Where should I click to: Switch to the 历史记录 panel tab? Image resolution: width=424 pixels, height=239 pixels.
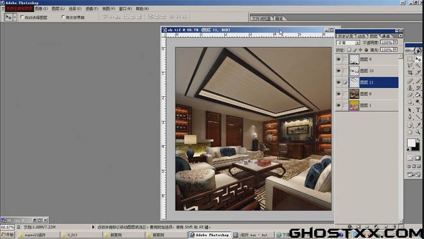[346, 36]
